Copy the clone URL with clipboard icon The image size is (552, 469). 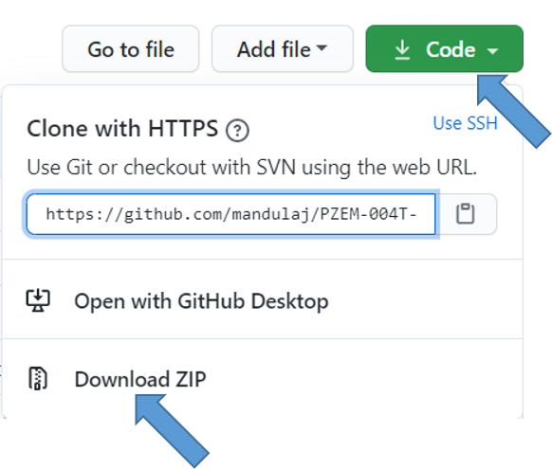click(466, 213)
